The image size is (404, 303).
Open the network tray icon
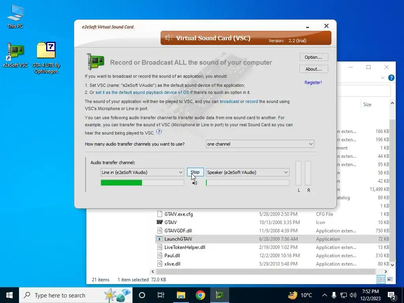[x=344, y=295]
